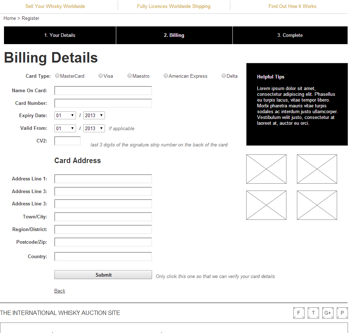The image size is (361, 333).
Task: Open Find Out How It Works
Action: click(292, 6)
